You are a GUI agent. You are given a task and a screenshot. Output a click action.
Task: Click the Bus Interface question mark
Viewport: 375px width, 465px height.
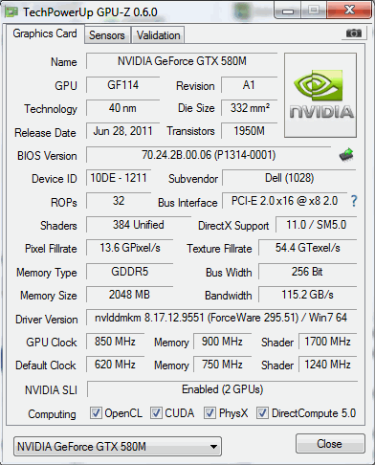coord(354,201)
